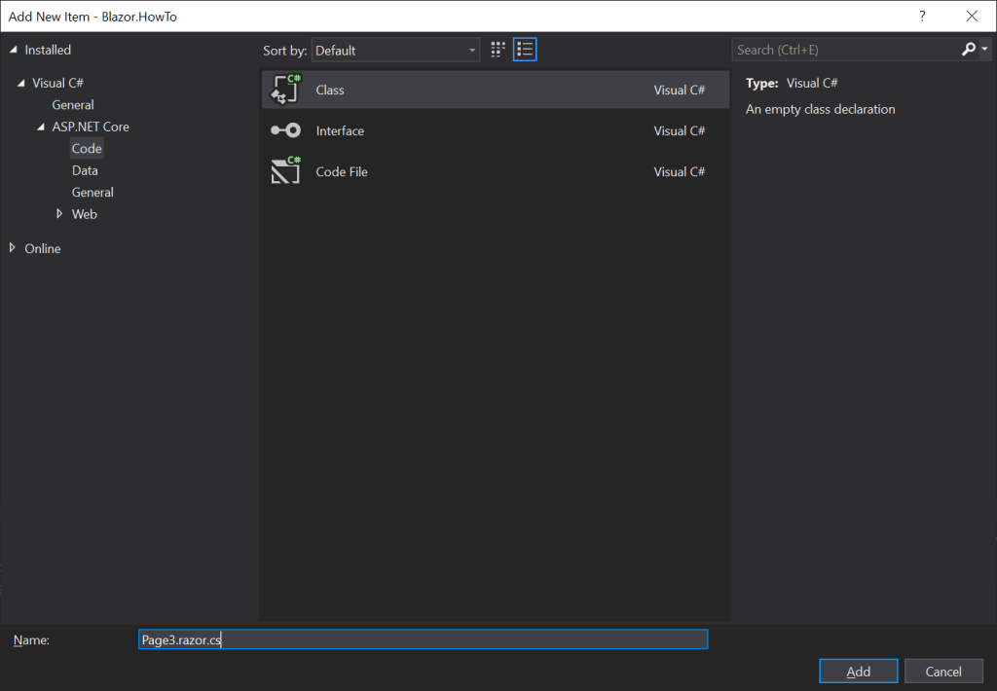Collapse the Installed tree section
The height and width of the screenshot is (691, 997).
(x=14, y=50)
